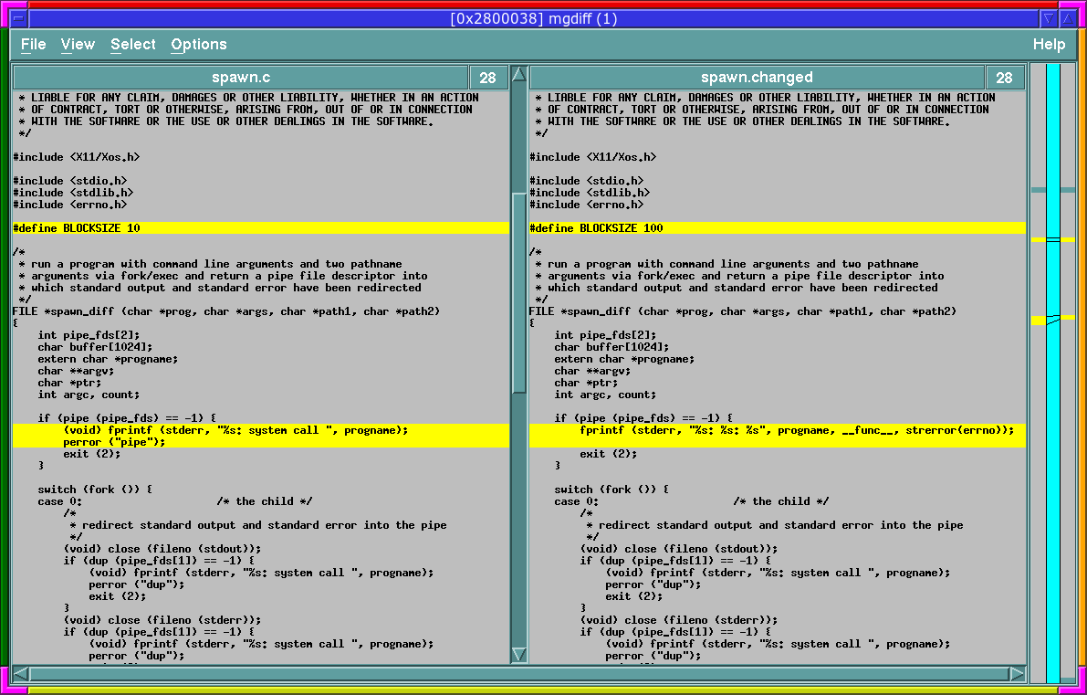The height and width of the screenshot is (695, 1087).
Task: Click "switch (fork ()) {" in spawn.changed pane
Action: 611,489
